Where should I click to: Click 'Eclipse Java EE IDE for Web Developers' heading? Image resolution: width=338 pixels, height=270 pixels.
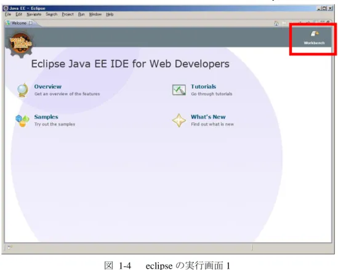130,64
